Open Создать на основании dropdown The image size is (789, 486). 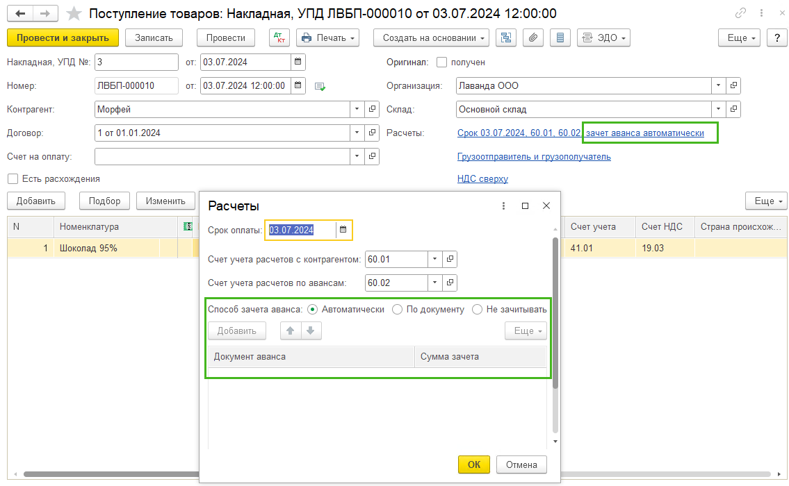click(431, 37)
